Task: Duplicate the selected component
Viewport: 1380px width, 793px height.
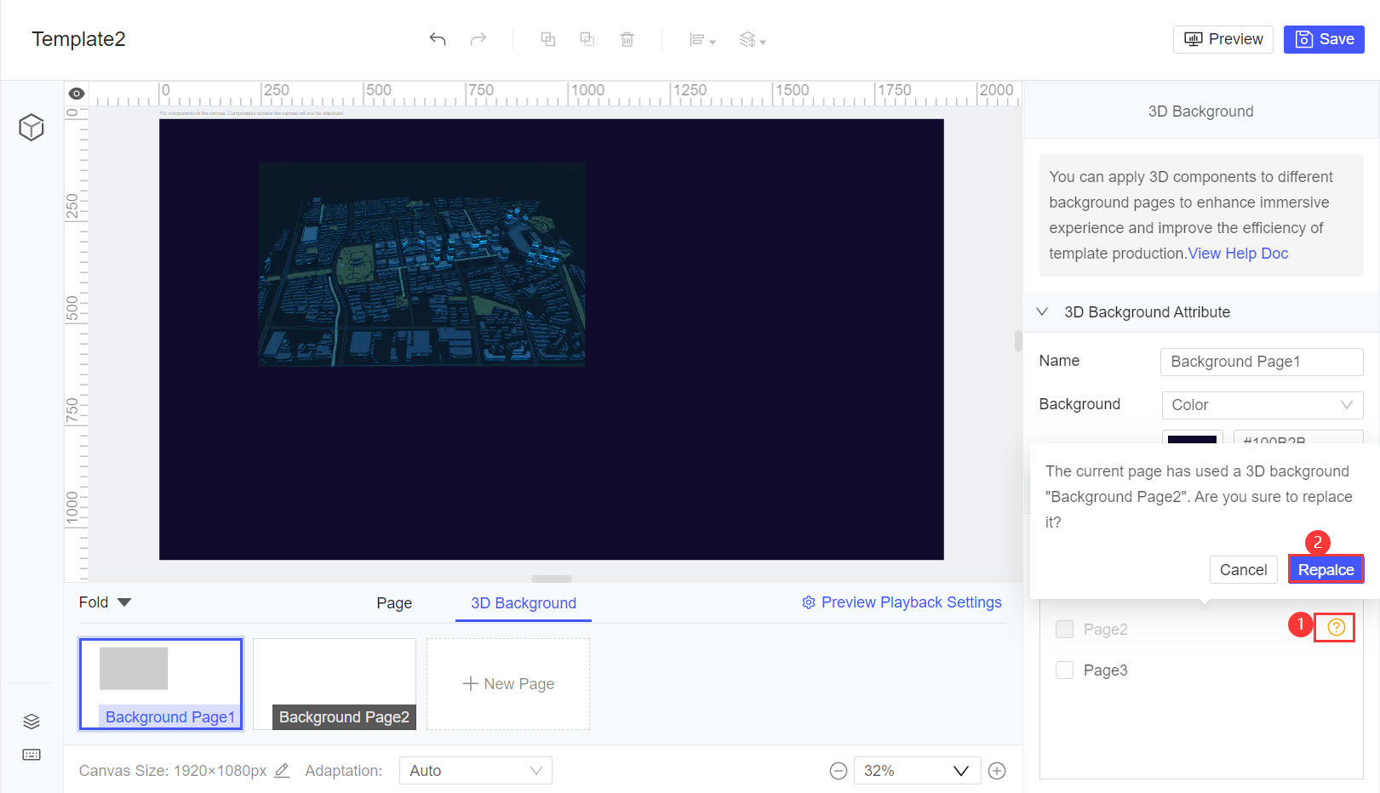Action: 548,39
